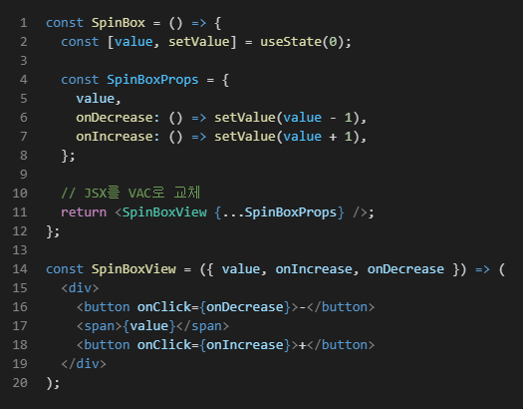Click the SpinBoxProps declaration on line 4
The height and width of the screenshot is (409, 523).
(x=152, y=80)
